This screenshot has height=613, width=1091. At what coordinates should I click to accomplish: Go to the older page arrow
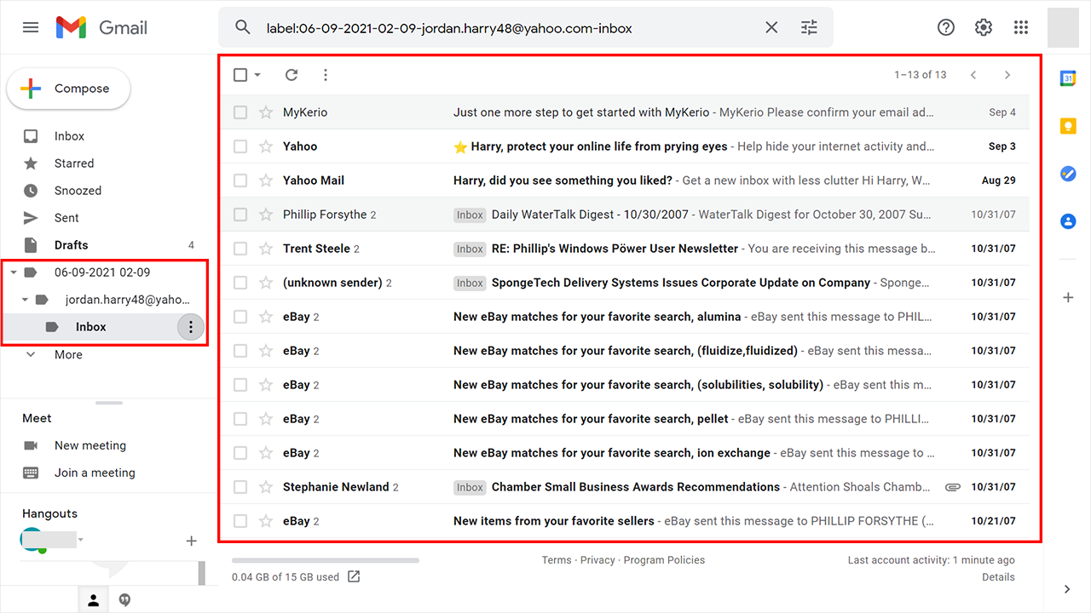click(x=1007, y=75)
